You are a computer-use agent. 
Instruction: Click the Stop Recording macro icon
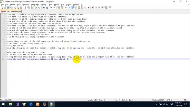(x=96, y=8)
